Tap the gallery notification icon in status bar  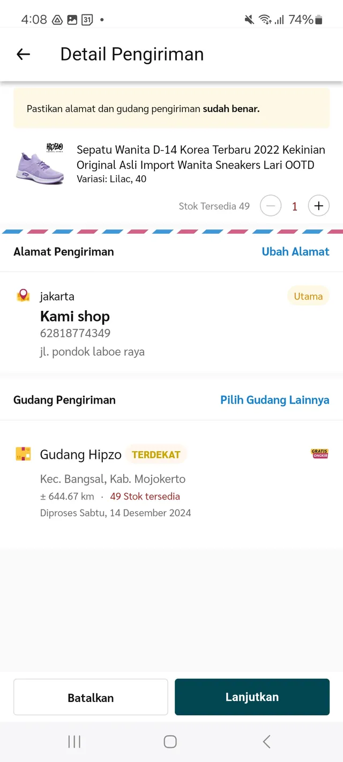[x=72, y=20]
